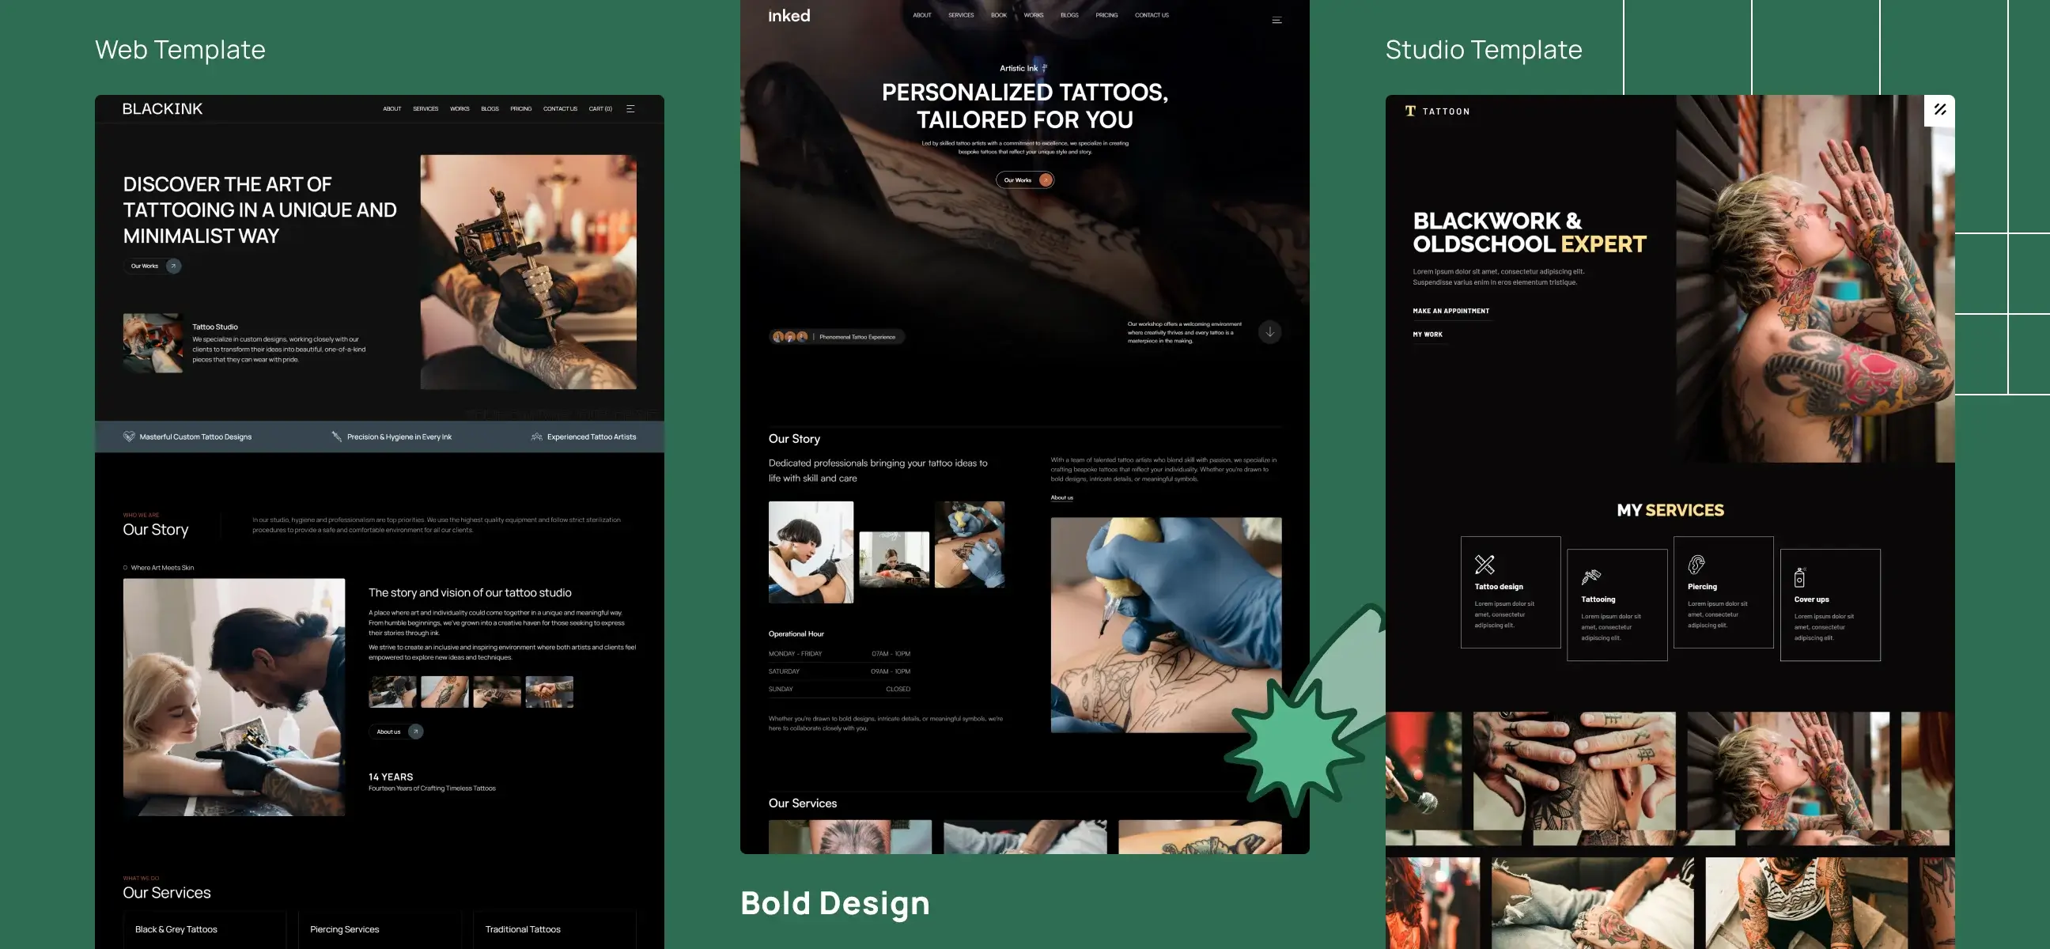The width and height of the screenshot is (2050, 949).
Task: Select the Piercing Services card
Action: (x=345, y=929)
